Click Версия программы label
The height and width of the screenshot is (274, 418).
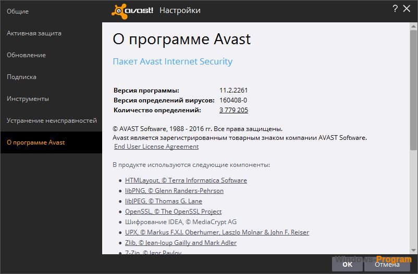(146, 90)
